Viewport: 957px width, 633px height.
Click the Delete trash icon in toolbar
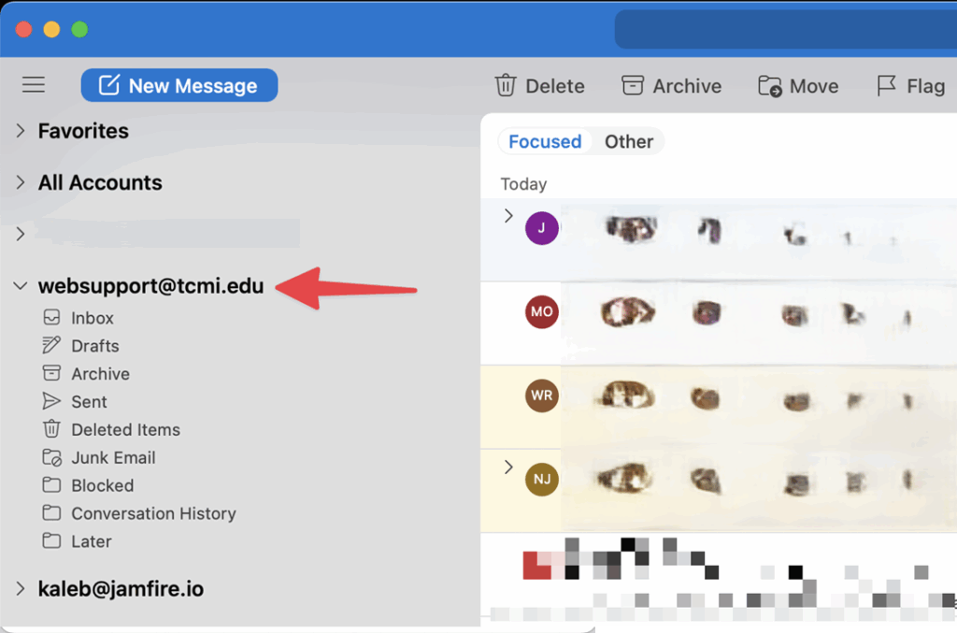[x=506, y=85]
